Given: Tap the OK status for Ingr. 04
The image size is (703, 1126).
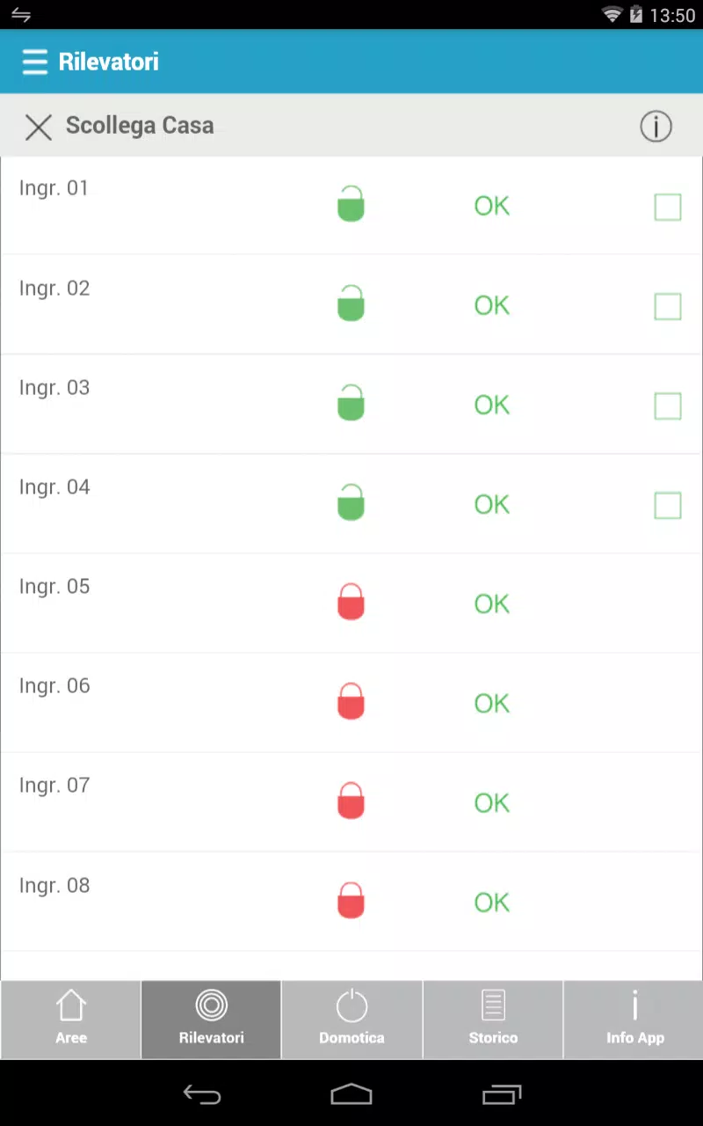Looking at the screenshot, I should point(492,504).
